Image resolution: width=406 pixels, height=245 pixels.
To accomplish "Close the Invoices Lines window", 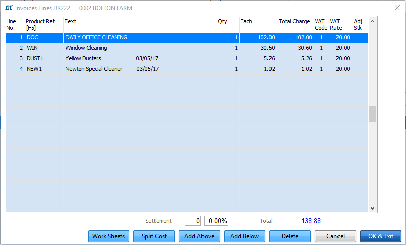I will pos(397,8).
